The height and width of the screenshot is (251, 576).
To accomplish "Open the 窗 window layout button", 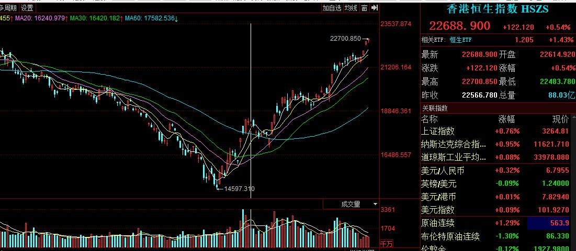I will 364,8.
